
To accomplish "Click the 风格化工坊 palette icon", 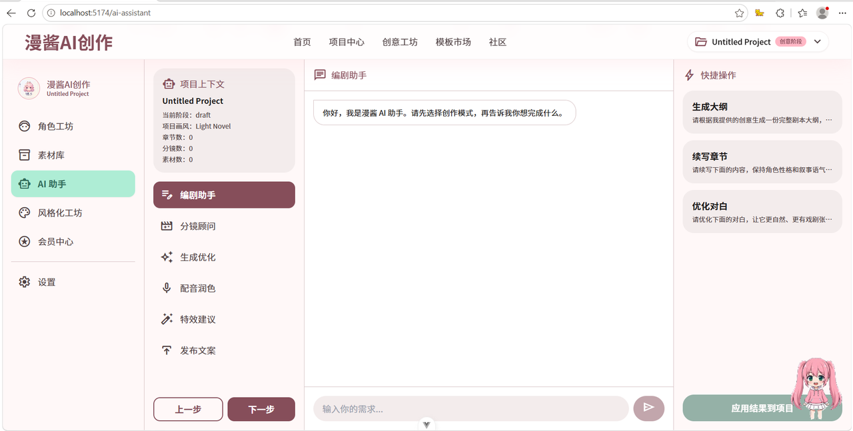I will click(x=25, y=213).
